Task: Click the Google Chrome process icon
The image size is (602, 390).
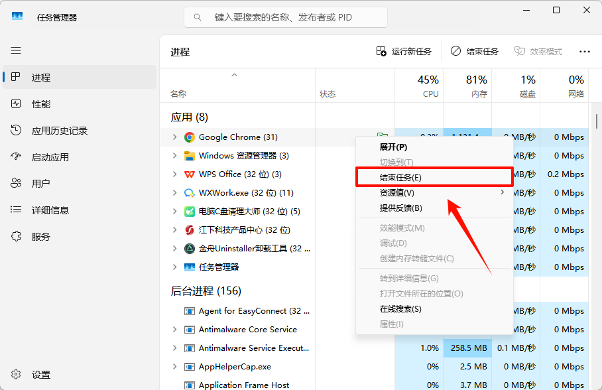Action: (189, 137)
